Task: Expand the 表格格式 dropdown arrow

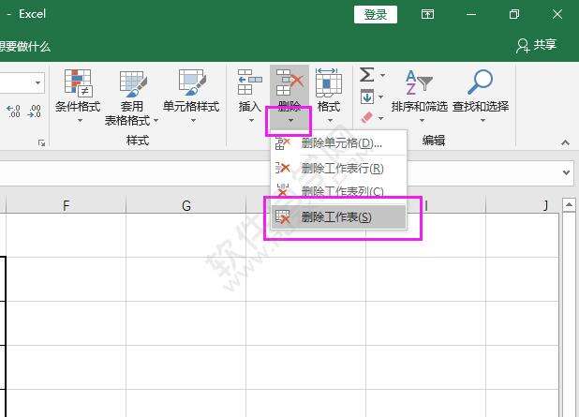Action: coord(156,120)
